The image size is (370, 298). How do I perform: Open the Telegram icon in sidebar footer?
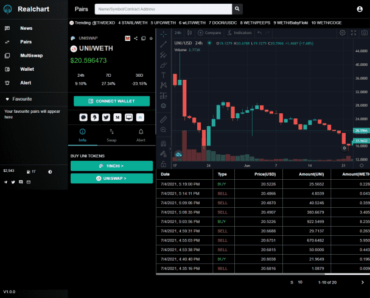pos(5,182)
